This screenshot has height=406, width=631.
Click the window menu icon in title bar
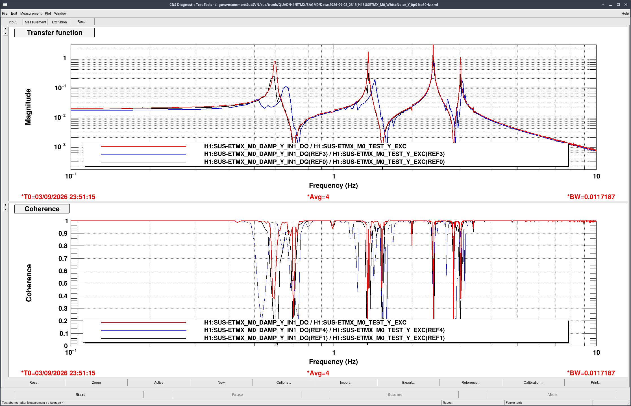pos(5,5)
